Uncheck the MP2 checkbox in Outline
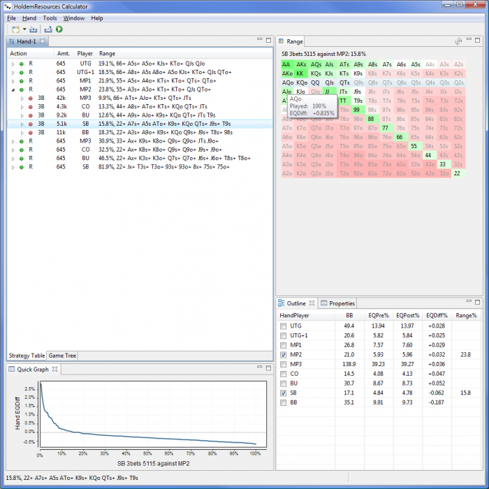The width and height of the screenshot is (489, 489). (x=283, y=355)
